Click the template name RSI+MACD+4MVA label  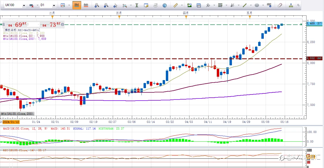click(x=21, y=30)
